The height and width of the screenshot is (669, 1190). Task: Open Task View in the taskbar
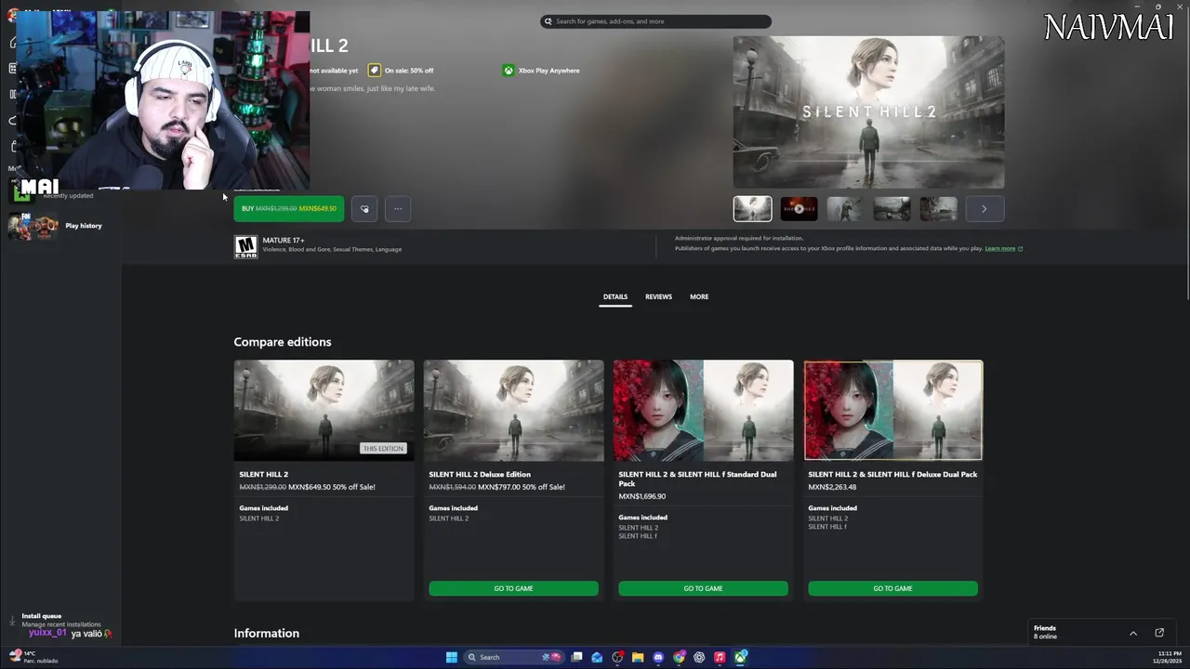click(x=576, y=657)
